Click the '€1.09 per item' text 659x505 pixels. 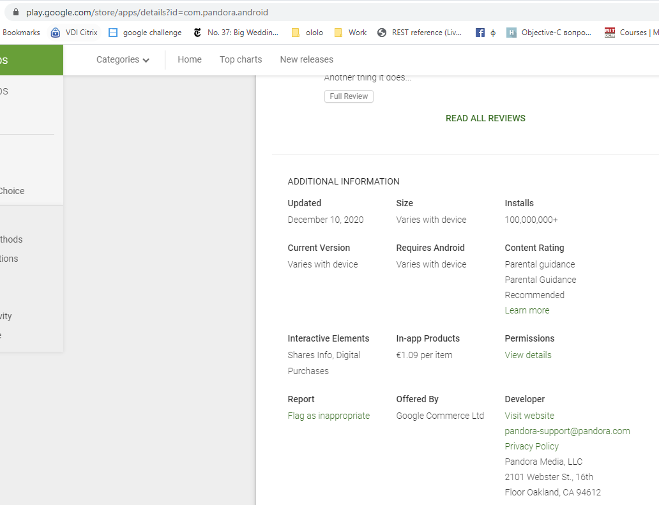pos(424,355)
